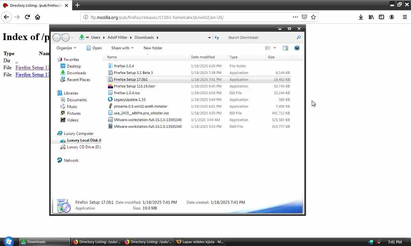The image size is (411, 246).
Task: Select Desktop in Favorites
Action: [x=74, y=66]
